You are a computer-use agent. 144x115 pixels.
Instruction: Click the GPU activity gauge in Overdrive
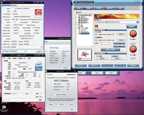(x=133, y=49)
